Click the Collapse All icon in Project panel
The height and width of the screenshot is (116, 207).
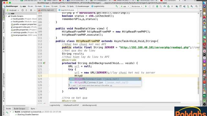tap(26, 10)
